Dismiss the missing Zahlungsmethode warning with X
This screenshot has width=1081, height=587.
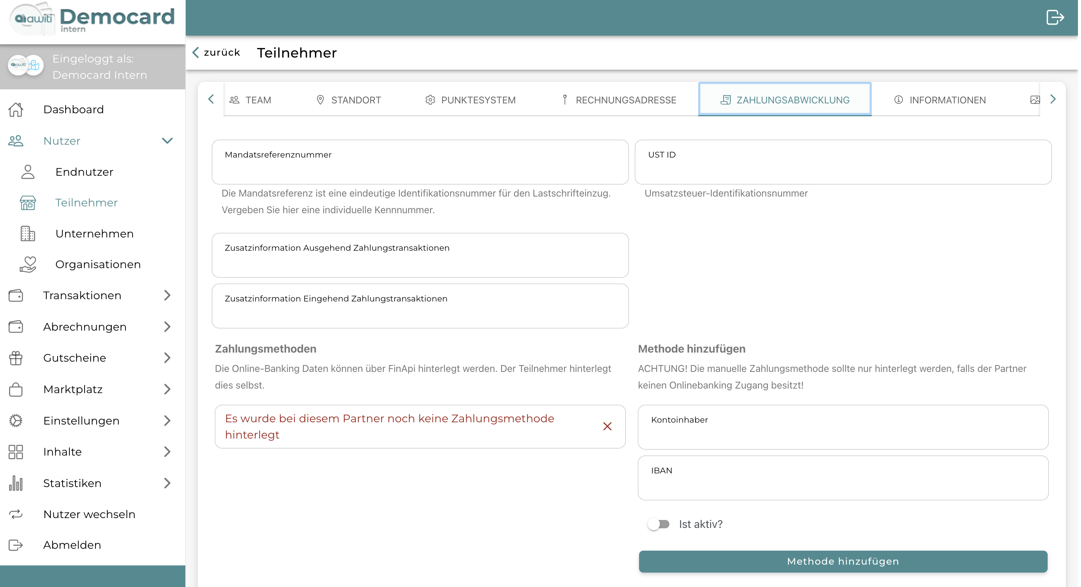(x=607, y=426)
